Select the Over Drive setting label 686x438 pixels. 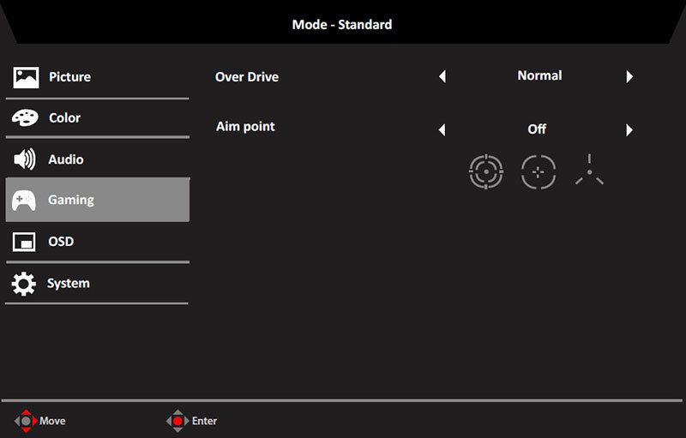pos(247,77)
